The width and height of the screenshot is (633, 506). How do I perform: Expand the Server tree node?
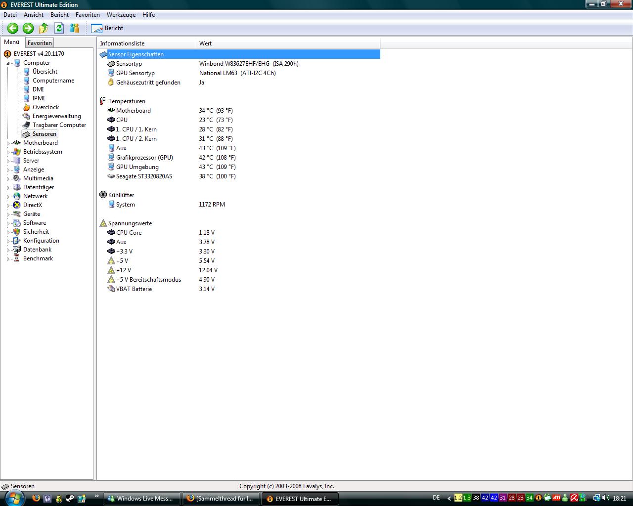(x=8, y=161)
